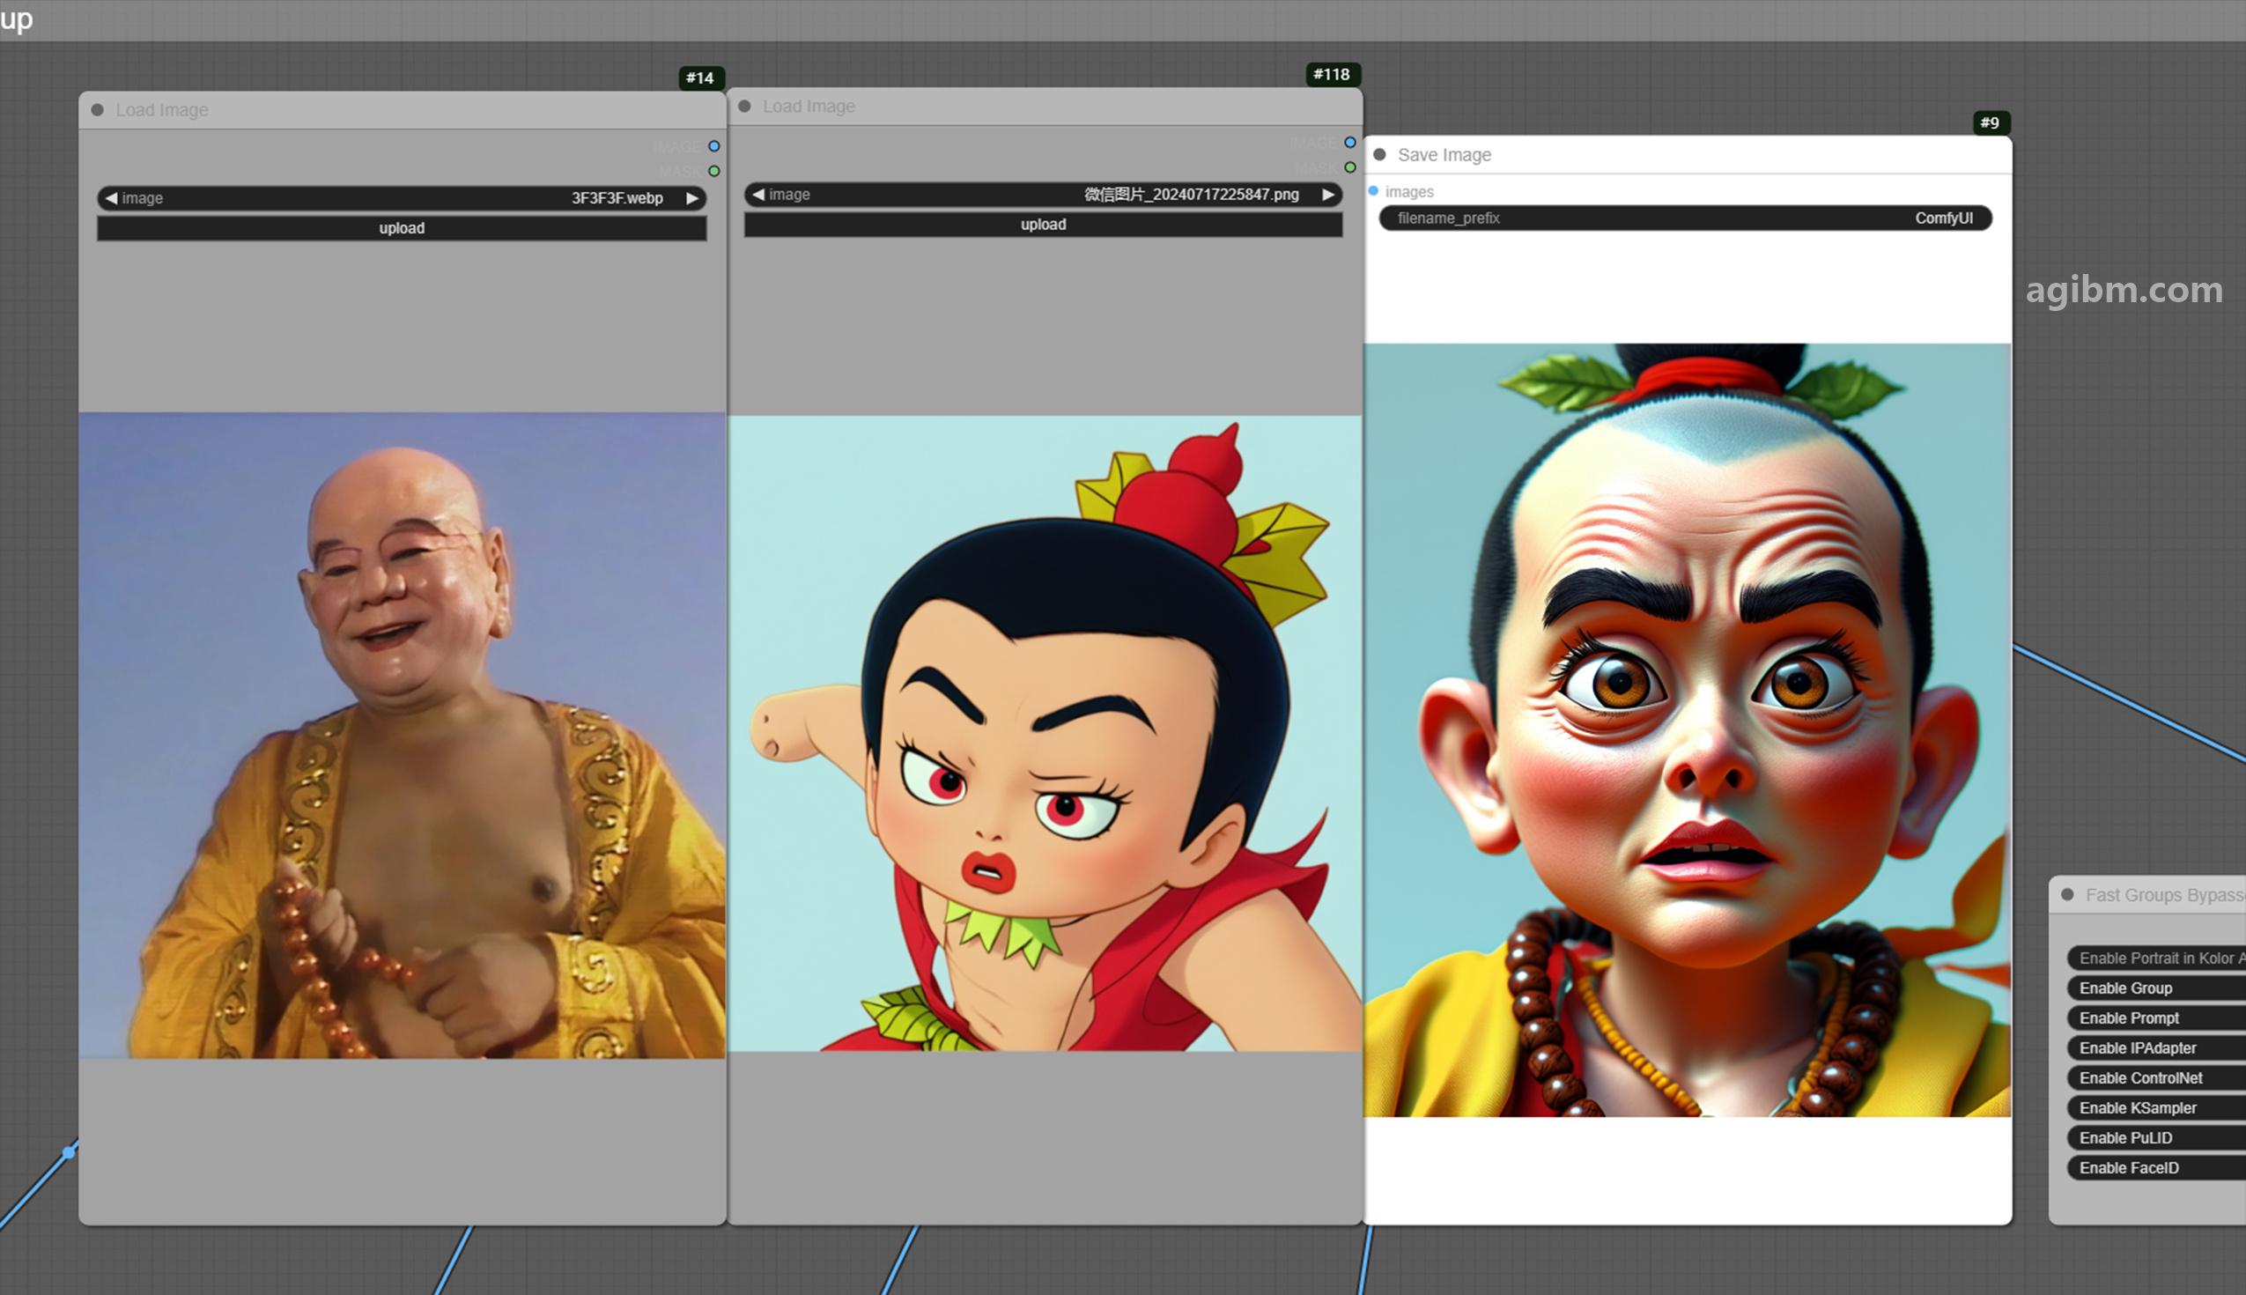2246x1295 pixels.
Task: Click IMAGE output port of node #118
Action: pyautogui.click(x=1349, y=143)
